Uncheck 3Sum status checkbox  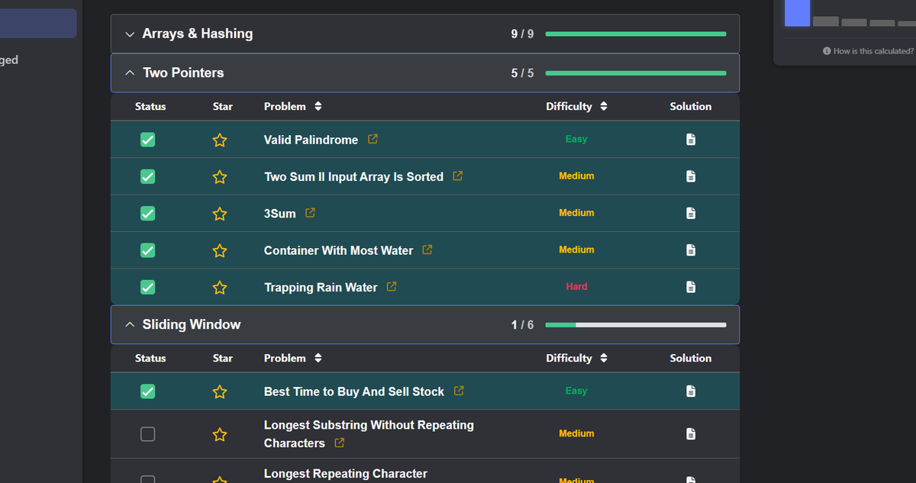pyautogui.click(x=148, y=213)
